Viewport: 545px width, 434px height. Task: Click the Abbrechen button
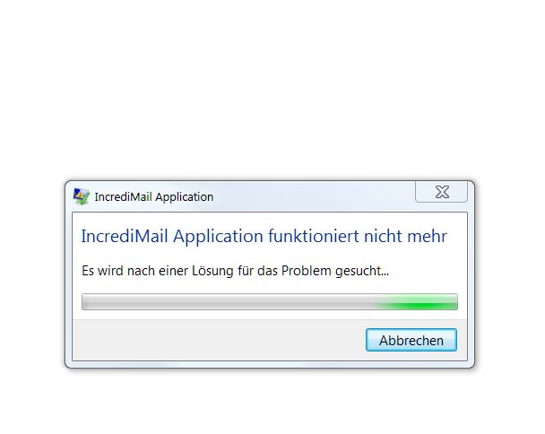coord(411,340)
